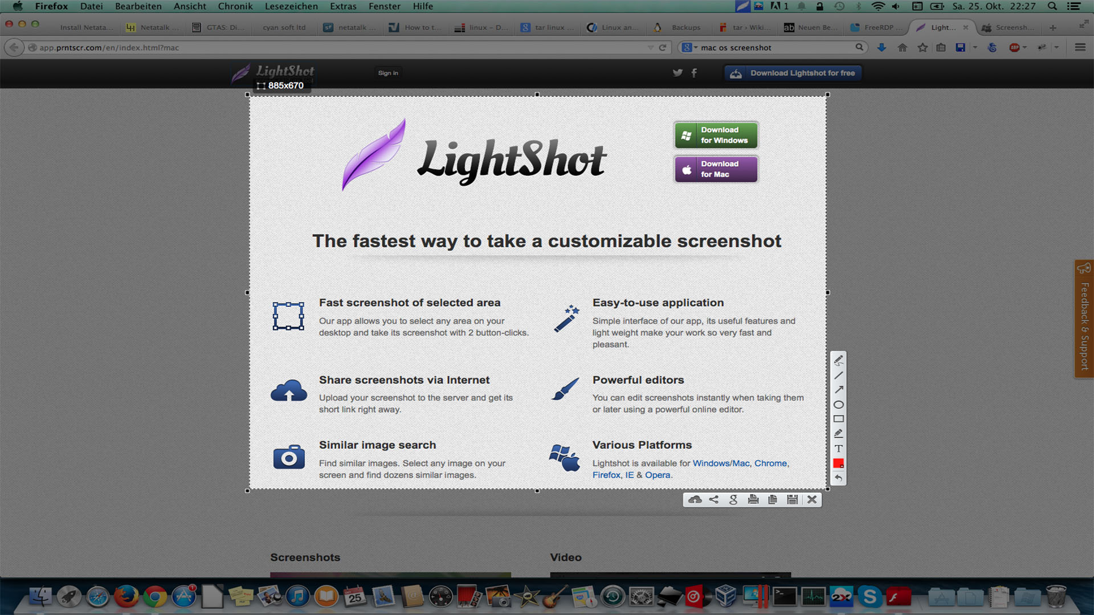Select the arrow/select tool in toolbar
Screen dimensions: 1094x615
point(839,389)
